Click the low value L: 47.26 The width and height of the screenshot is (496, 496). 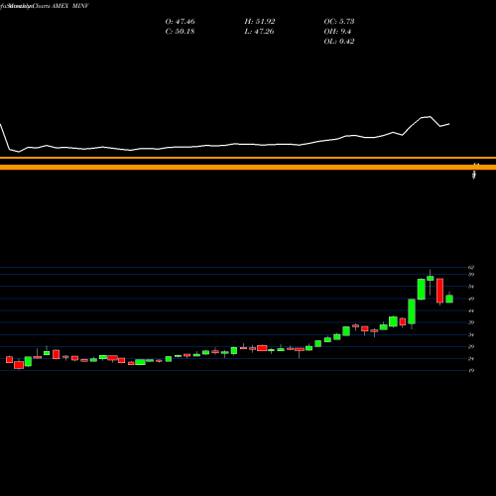point(259,32)
